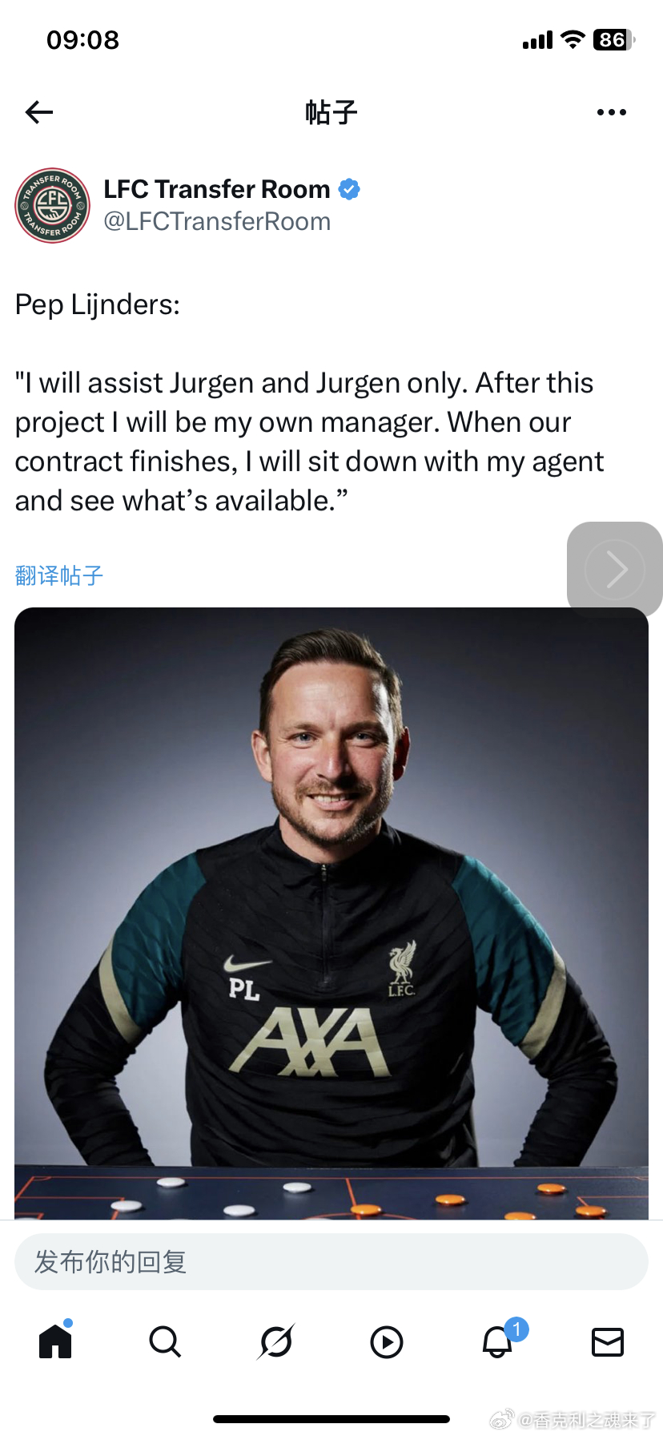Open the Pep Lijnders photo
The height and width of the screenshot is (1436, 663).
click(331, 914)
